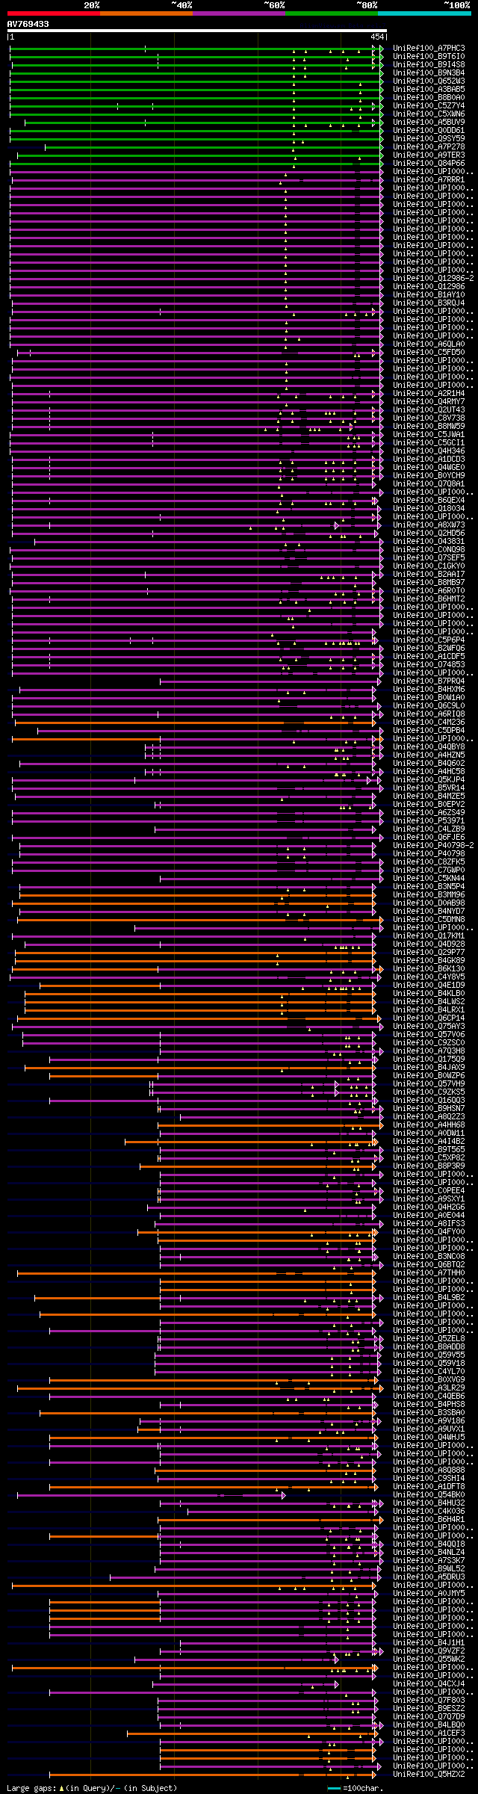Screen dimensions: 478x1794
Task: Click the white query ruler bar ending at 454
Action: pyautogui.click(x=197, y=31)
